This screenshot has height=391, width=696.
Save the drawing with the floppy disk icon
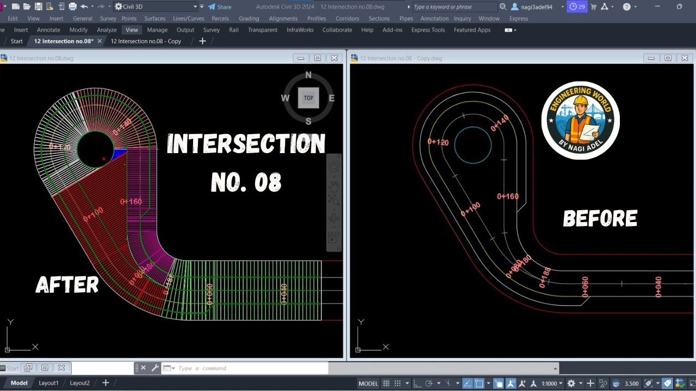point(38,7)
